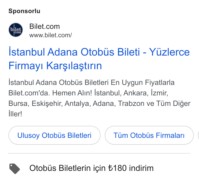
Task: Click the 'Otobüs Biletlerin için' promo wording
Action: click(67, 168)
